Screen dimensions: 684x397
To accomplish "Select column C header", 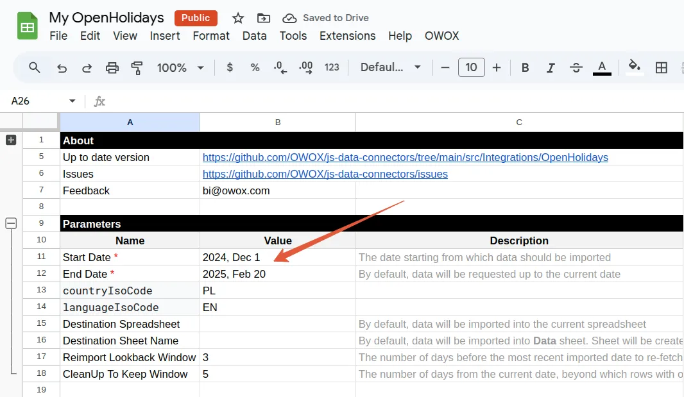I will coord(519,122).
